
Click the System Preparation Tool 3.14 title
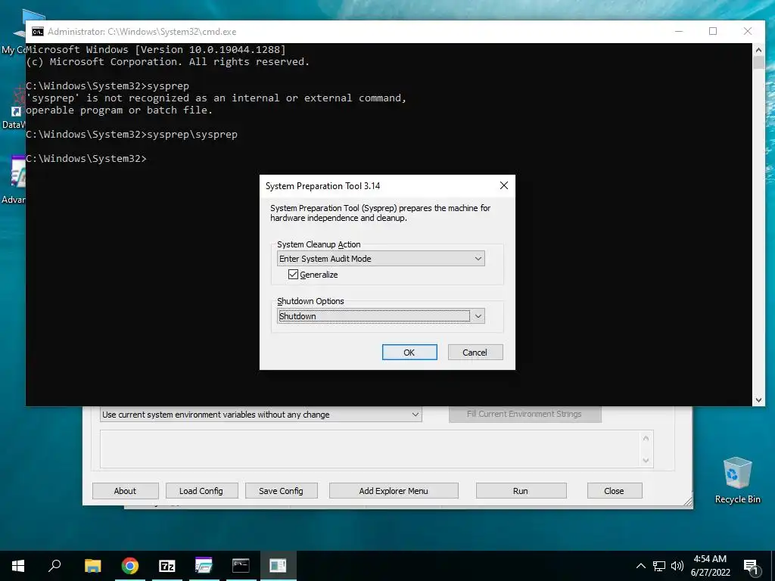pos(322,186)
